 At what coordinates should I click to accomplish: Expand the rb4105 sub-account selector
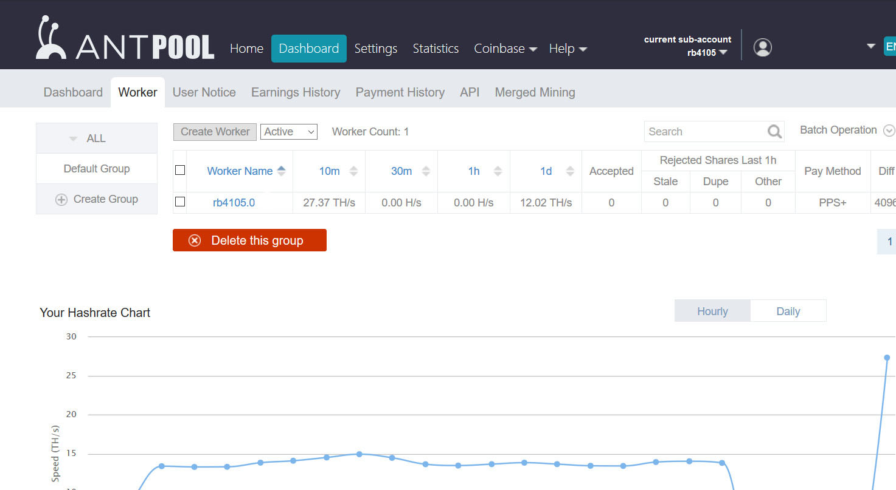[707, 53]
